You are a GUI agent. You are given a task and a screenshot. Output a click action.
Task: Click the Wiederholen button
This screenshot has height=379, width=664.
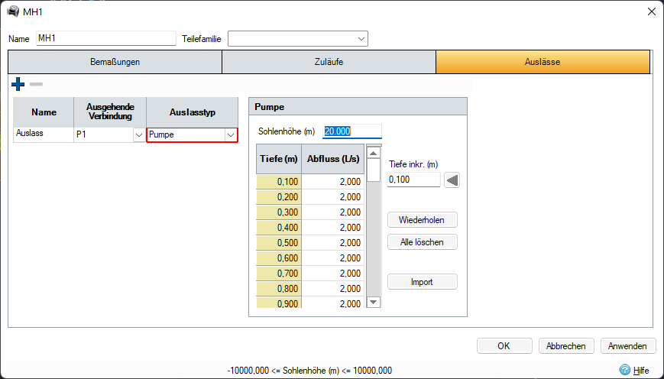(423, 220)
